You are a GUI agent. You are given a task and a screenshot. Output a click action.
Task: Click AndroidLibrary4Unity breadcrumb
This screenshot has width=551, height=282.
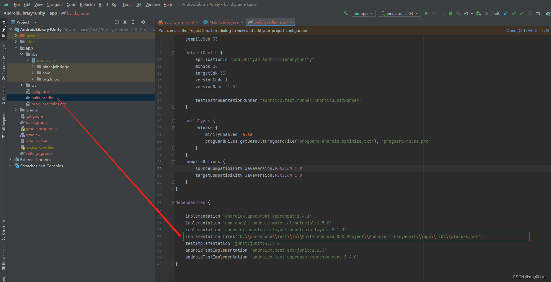pyautogui.click(x=24, y=13)
